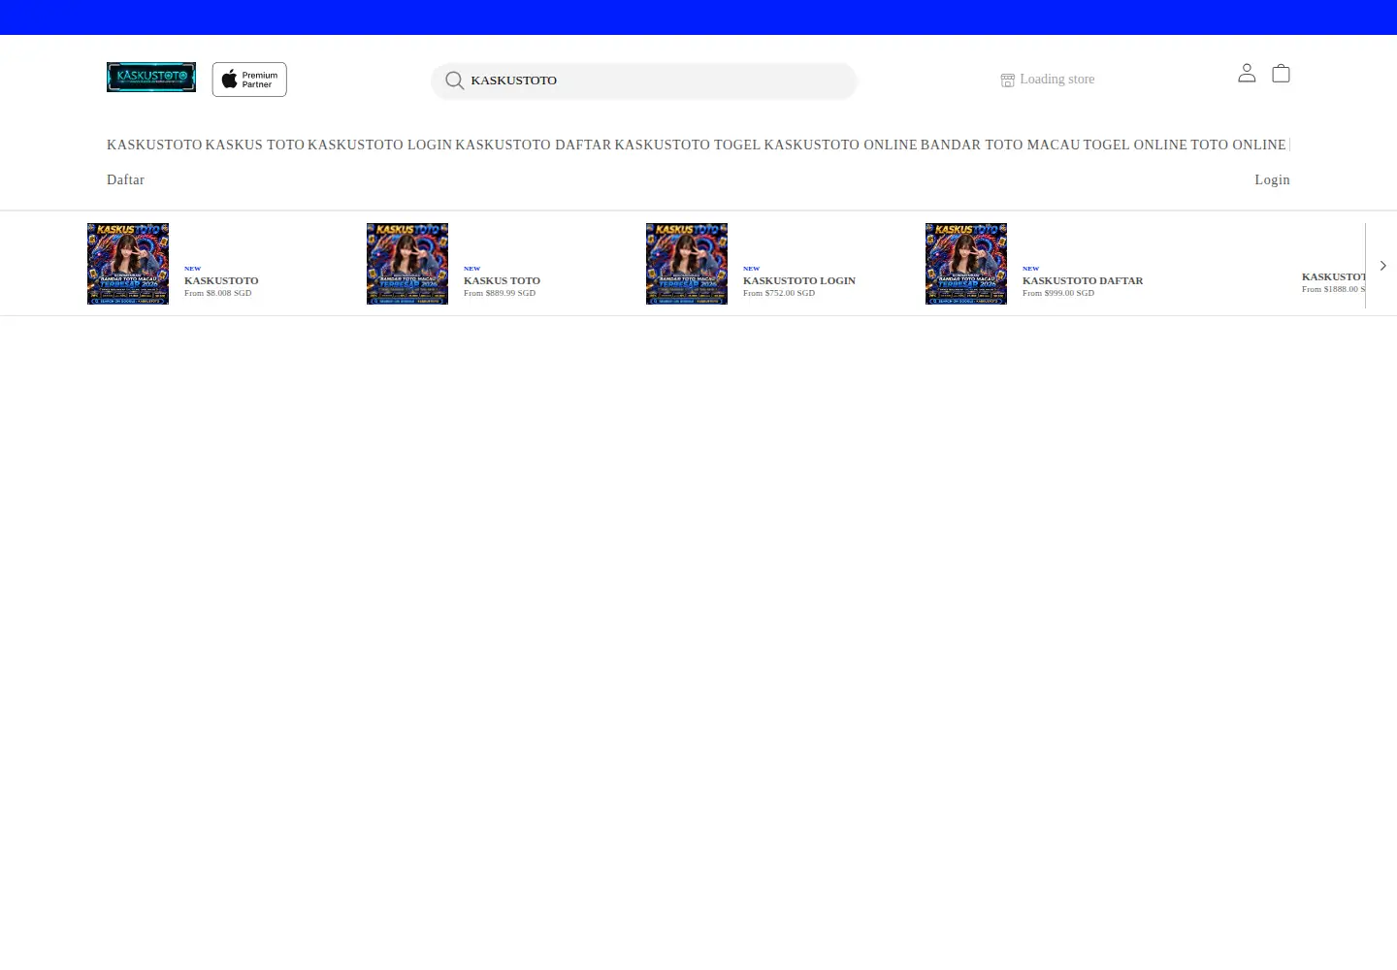
Task: View the KASKUSTOTO DAFTAR product image
Action: pos(966,264)
